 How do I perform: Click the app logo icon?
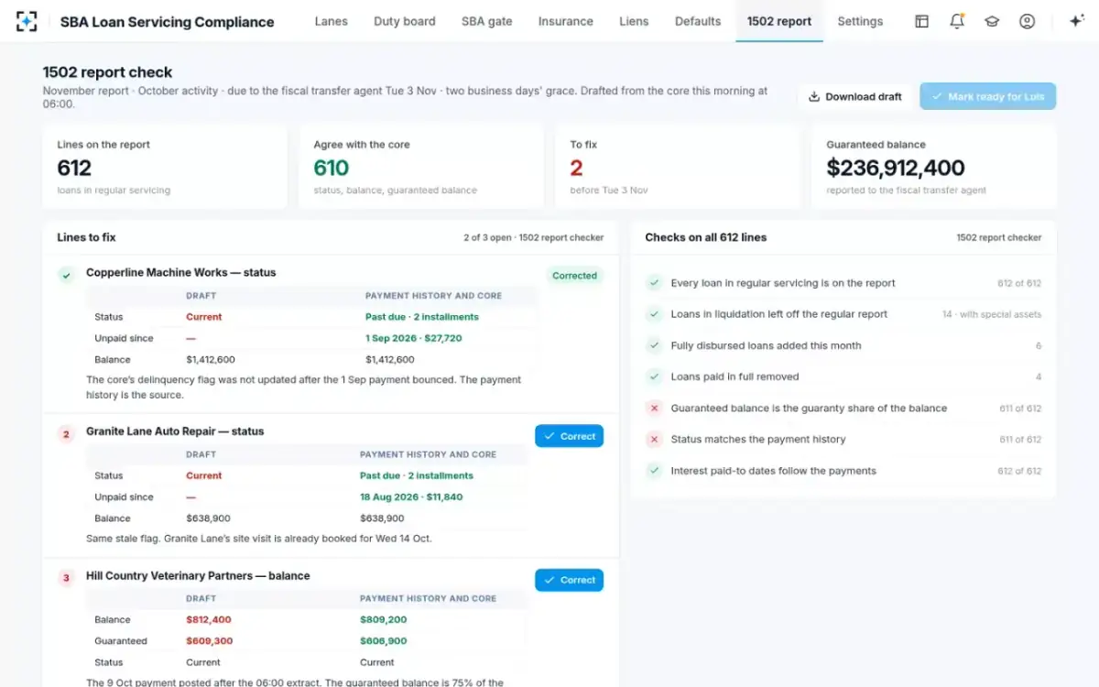coord(27,21)
